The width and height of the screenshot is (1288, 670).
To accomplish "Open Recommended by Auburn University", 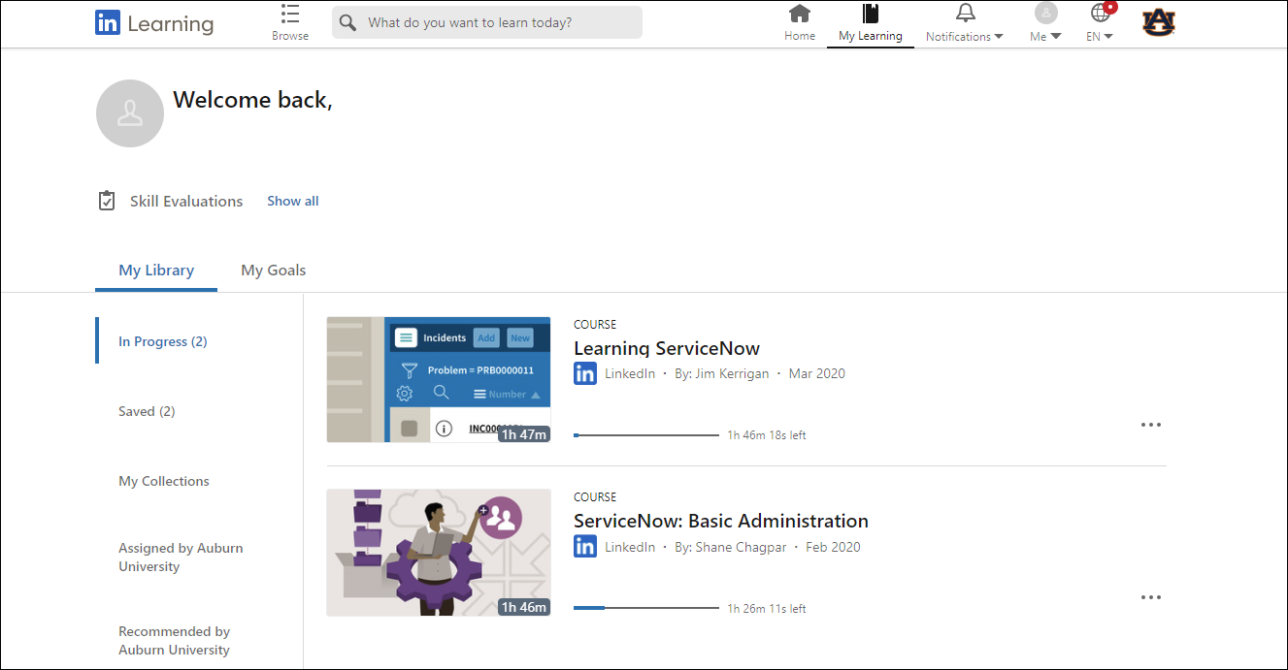I will pos(175,641).
